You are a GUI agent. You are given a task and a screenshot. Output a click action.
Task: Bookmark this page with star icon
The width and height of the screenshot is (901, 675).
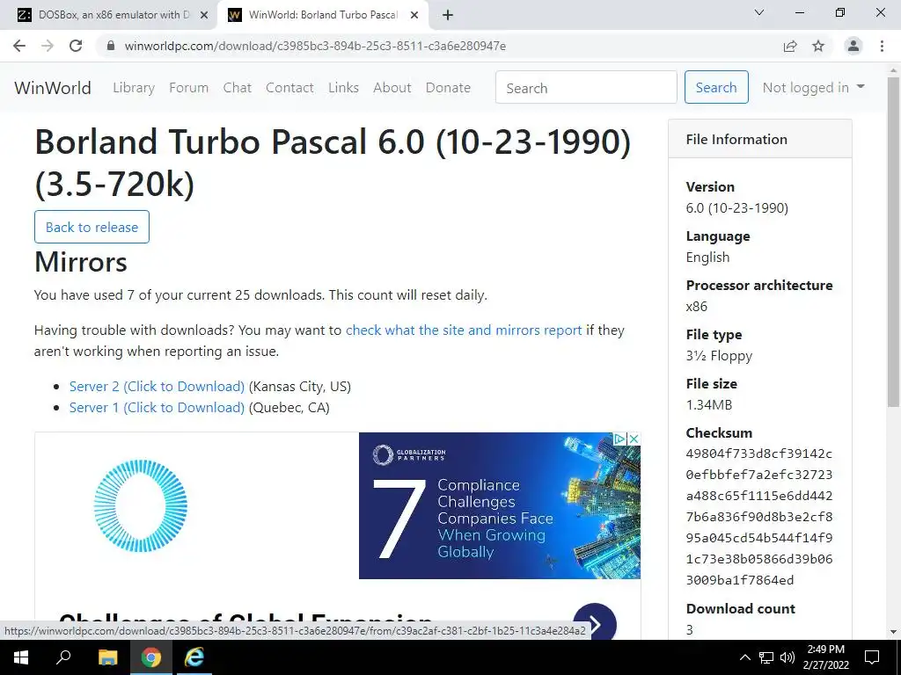(818, 46)
